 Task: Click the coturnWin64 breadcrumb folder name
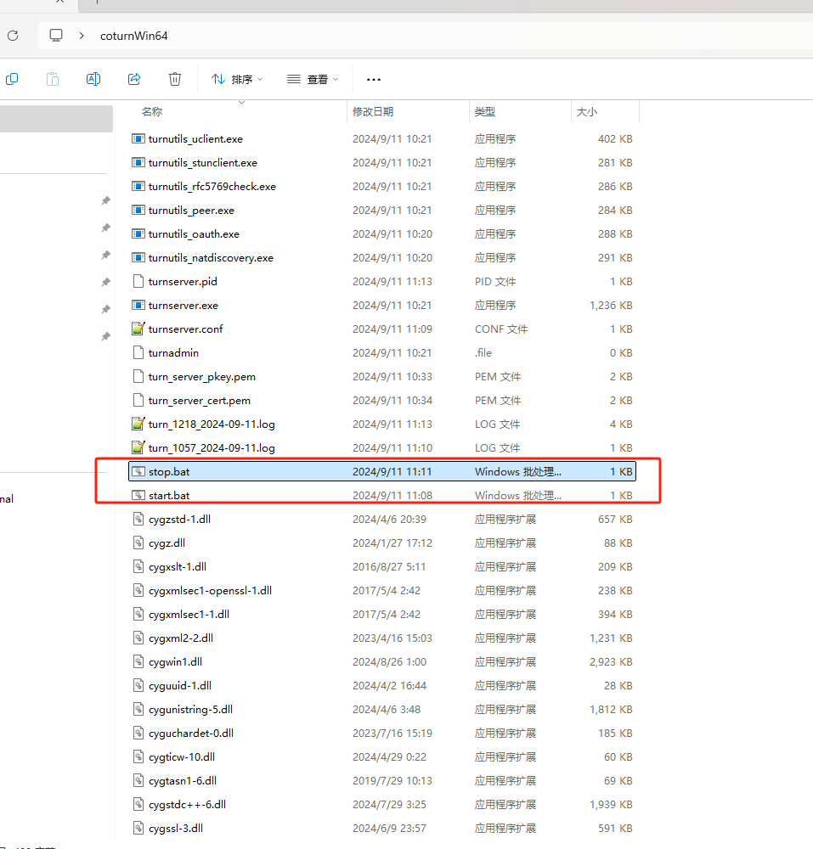(x=133, y=36)
